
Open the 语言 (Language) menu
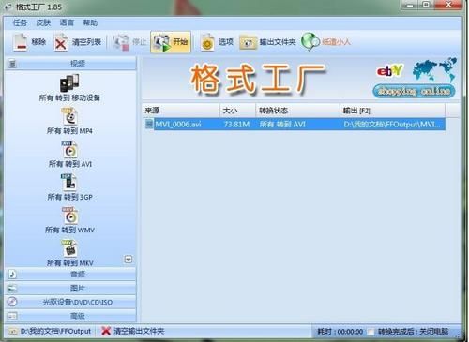coord(67,22)
